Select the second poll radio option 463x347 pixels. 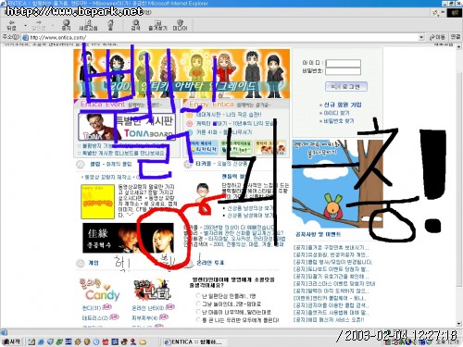tap(198, 304)
